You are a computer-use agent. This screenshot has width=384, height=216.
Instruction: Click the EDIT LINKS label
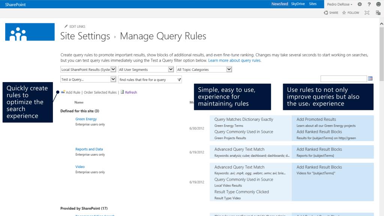[x=77, y=27]
